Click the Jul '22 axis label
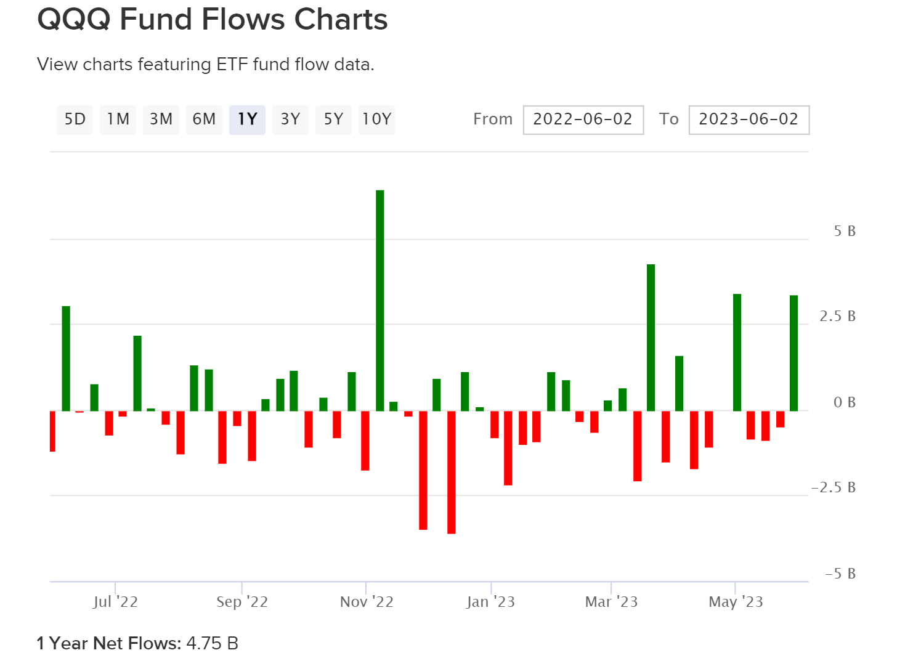Screen dimensions: 897x658 tap(115, 601)
